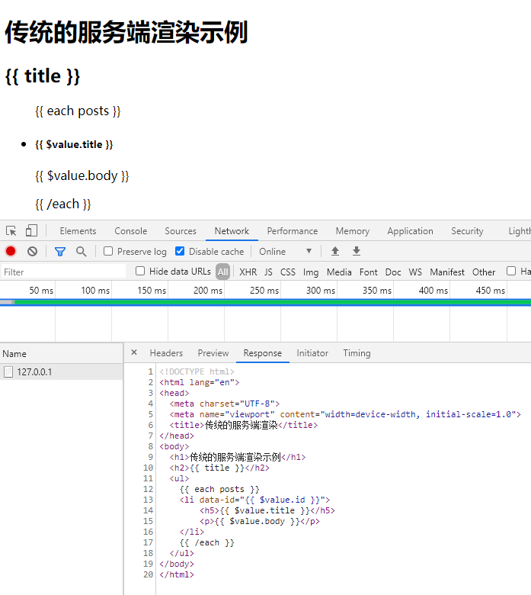Click the import HAR upload arrow icon
Viewport: 531px width, 595px height.
point(335,251)
